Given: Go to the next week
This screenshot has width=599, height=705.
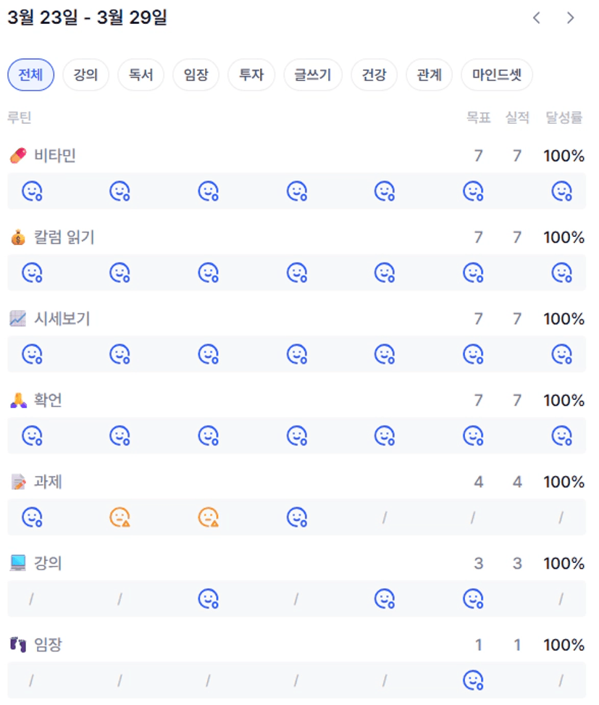Looking at the screenshot, I should (x=571, y=18).
